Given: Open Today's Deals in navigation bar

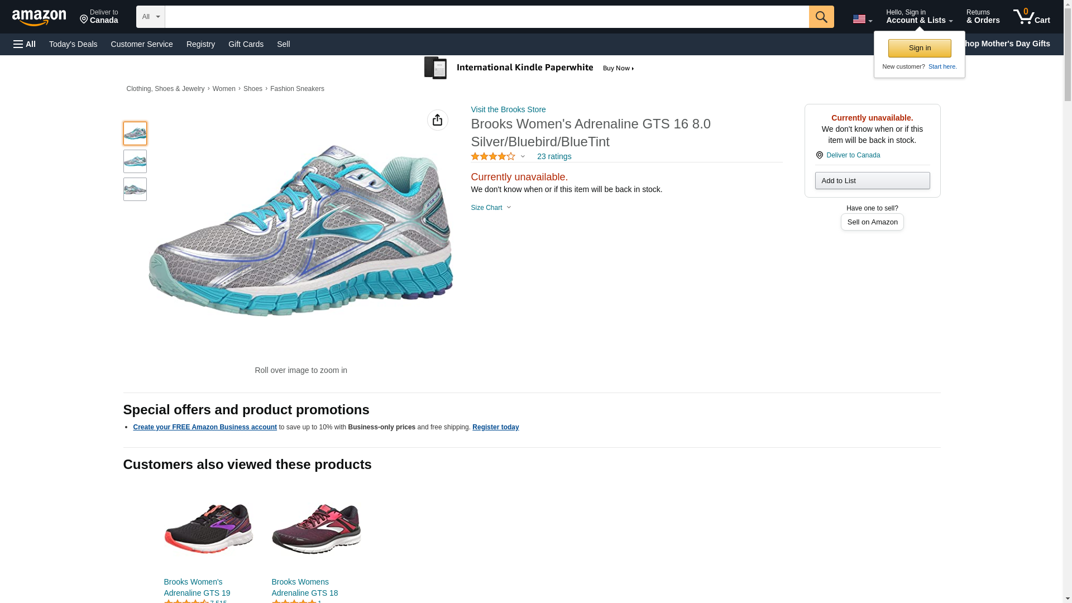Looking at the screenshot, I should click(73, 44).
